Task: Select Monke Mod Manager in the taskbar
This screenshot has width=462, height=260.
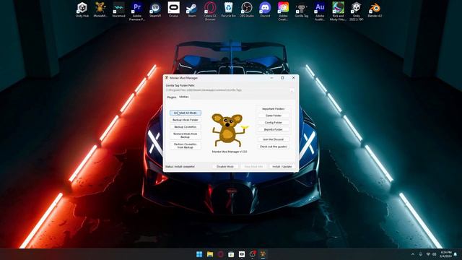Action: point(263,254)
